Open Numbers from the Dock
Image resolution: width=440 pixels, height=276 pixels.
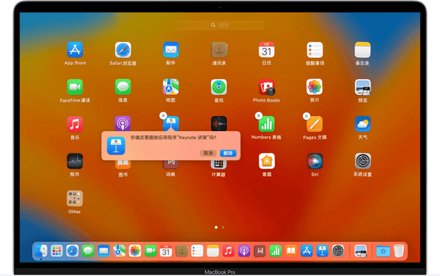[275, 251]
